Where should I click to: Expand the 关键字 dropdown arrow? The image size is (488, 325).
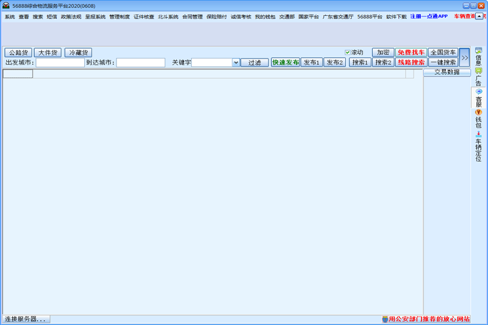(x=235, y=62)
